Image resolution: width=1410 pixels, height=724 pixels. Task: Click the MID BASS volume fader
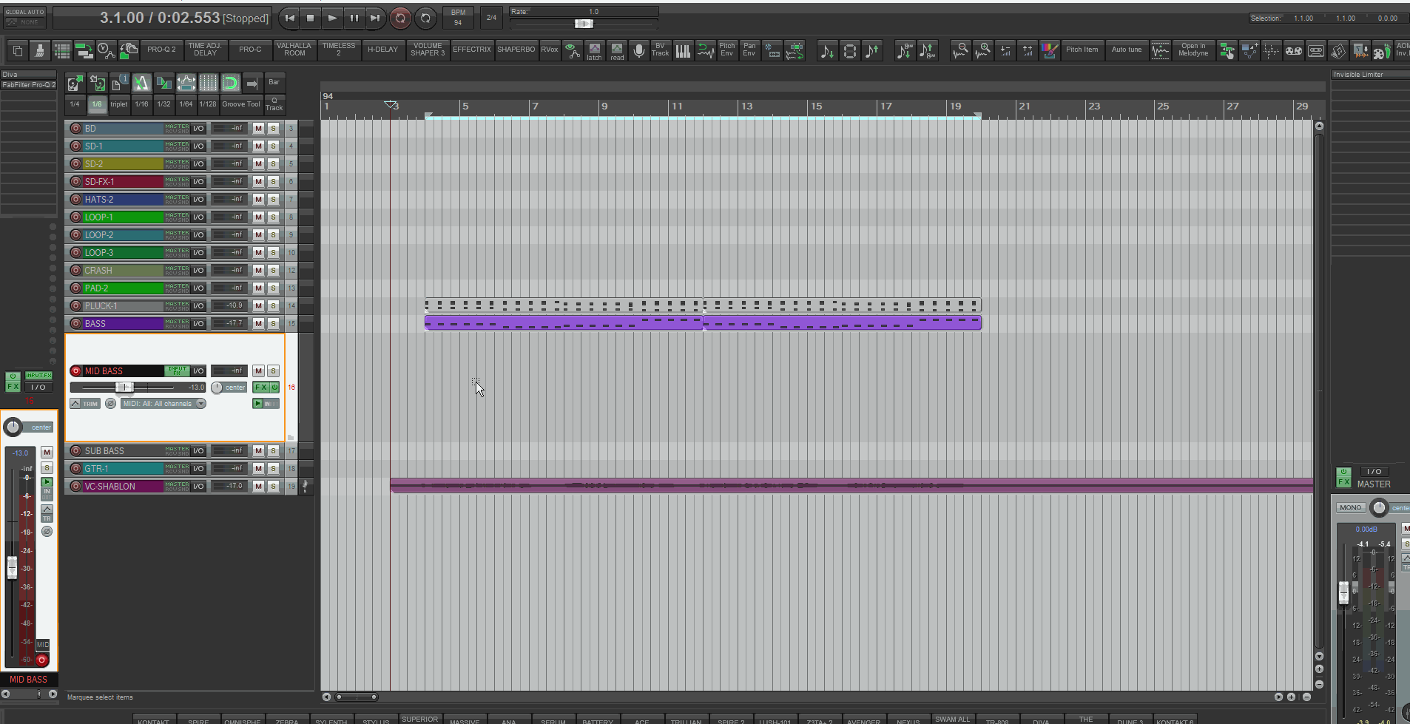[x=124, y=388]
